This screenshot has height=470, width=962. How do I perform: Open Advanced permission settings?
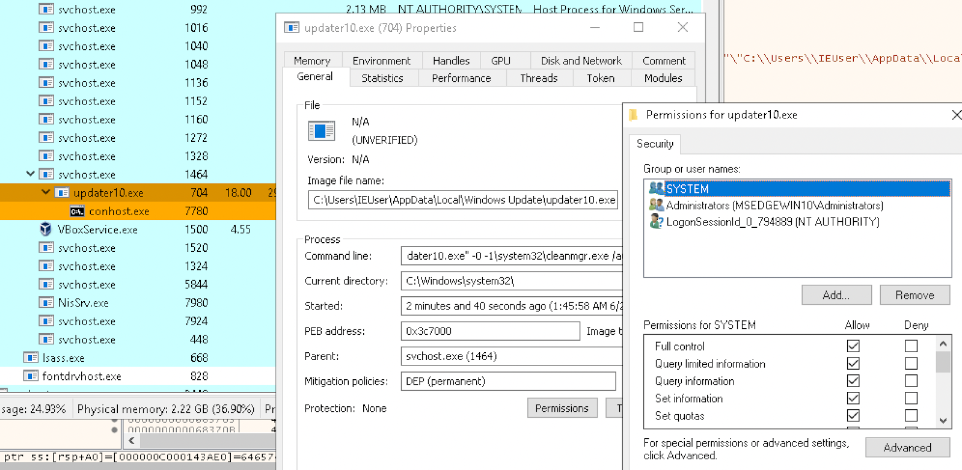(x=907, y=448)
